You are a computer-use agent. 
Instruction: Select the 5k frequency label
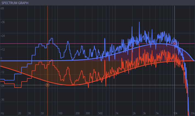157,113
